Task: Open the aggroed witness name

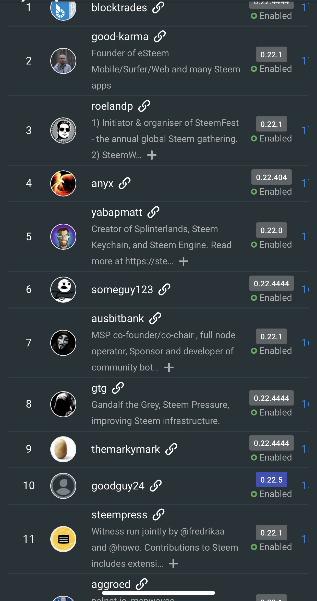Action: pos(111,584)
